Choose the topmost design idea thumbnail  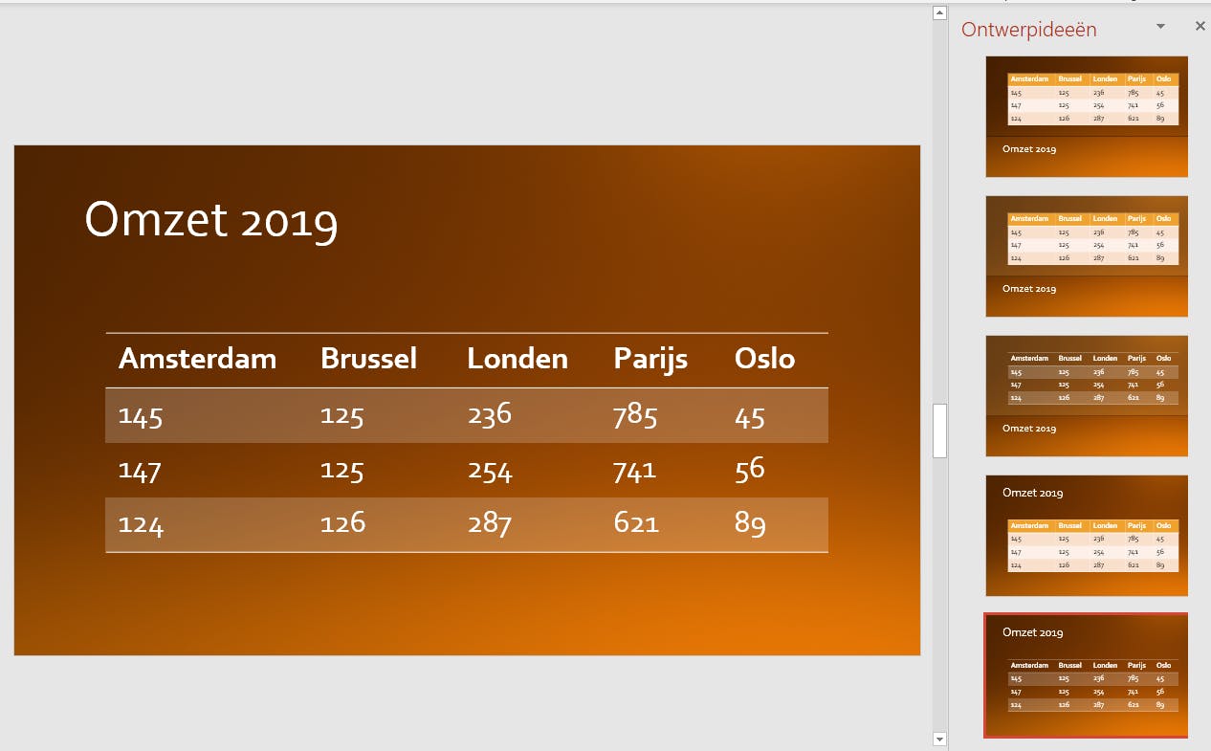click(1087, 117)
